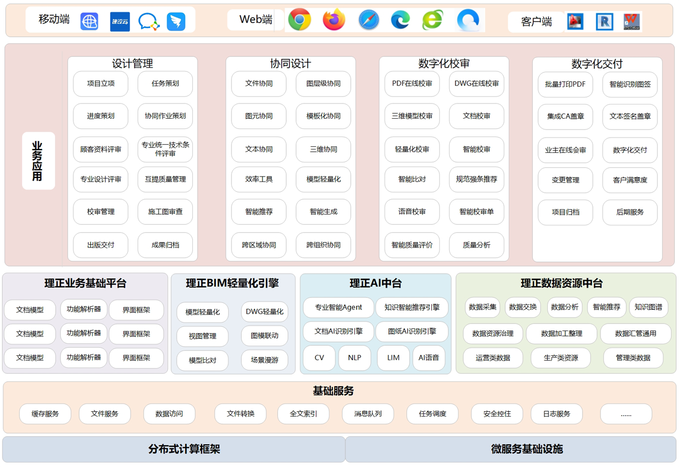Viewport: 679px width, 467px height.
Task: Select the 文件协同 box under 协同设计
Action: [x=259, y=83]
